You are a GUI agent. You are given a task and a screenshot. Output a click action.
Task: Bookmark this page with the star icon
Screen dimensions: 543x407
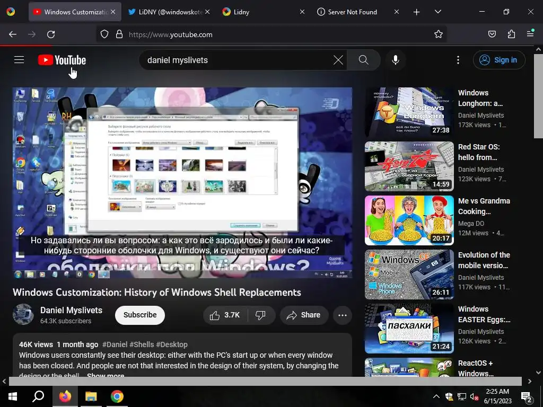[439, 34]
